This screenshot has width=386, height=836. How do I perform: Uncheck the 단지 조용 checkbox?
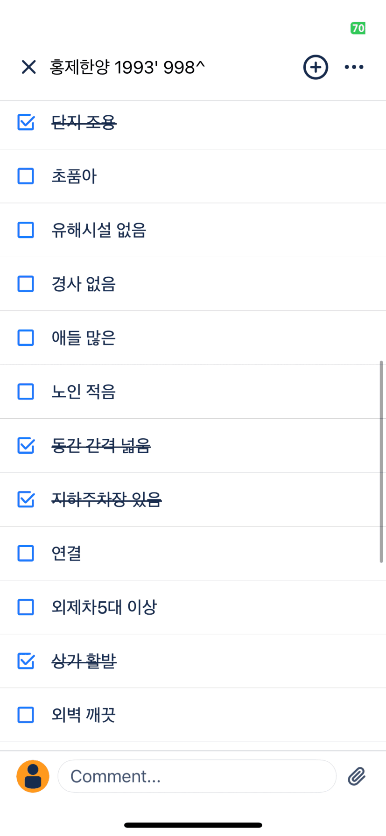click(x=26, y=122)
